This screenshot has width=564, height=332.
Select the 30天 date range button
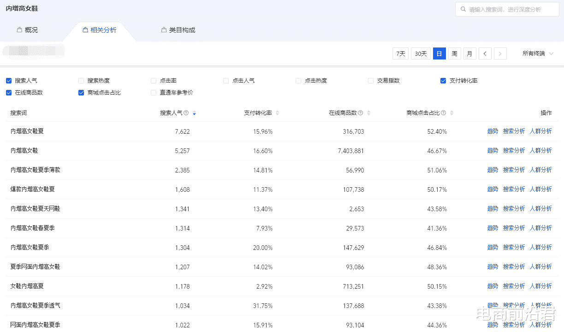[x=421, y=53]
